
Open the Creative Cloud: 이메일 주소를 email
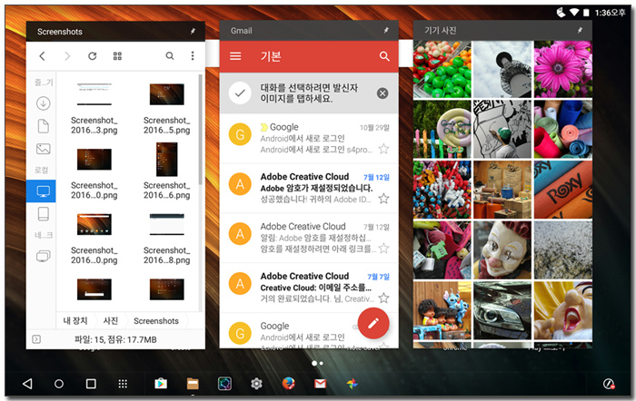pyautogui.click(x=309, y=288)
